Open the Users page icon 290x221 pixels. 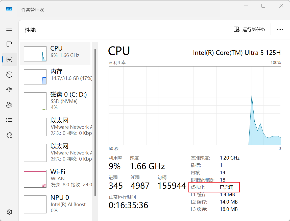pos(9,105)
